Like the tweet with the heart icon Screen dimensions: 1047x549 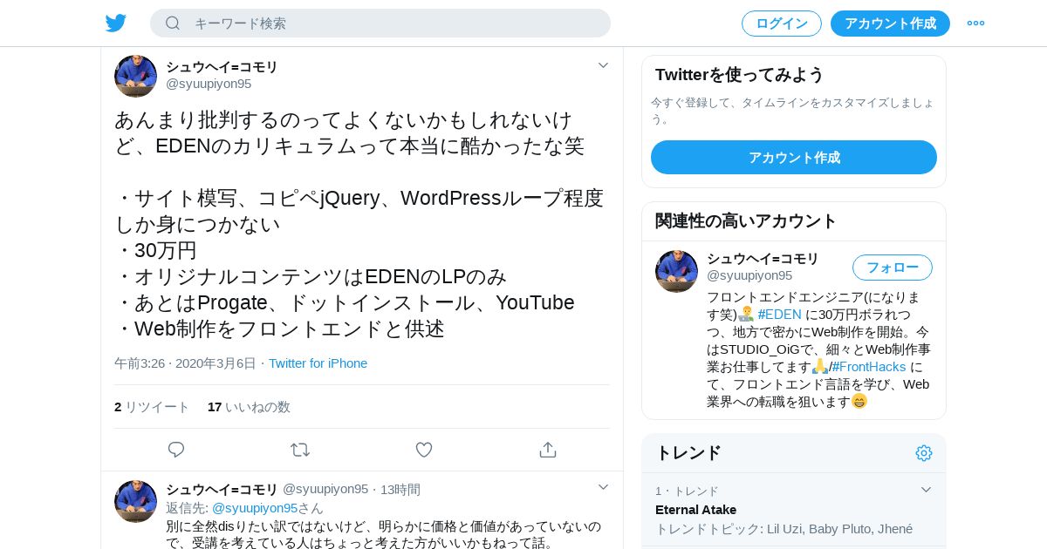424,450
